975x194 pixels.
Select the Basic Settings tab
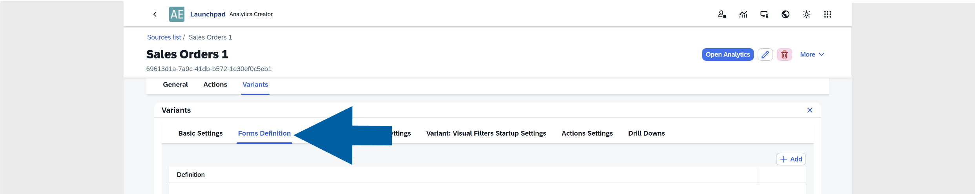pos(200,133)
